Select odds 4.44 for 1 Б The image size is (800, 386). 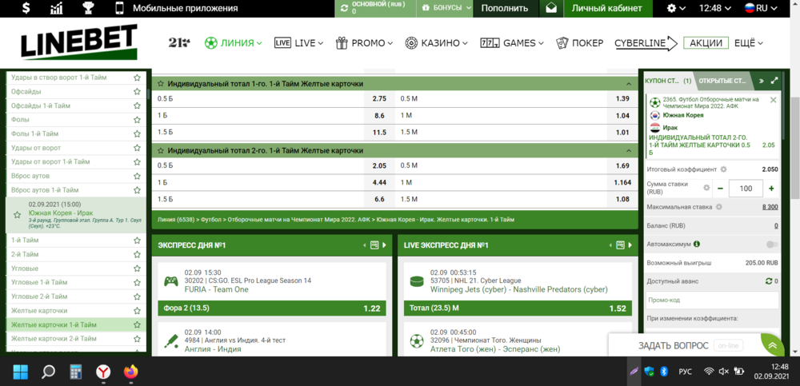coord(379,182)
